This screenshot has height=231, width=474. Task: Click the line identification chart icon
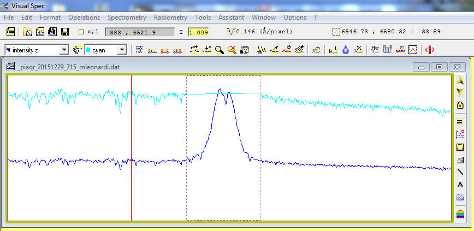tap(400, 50)
